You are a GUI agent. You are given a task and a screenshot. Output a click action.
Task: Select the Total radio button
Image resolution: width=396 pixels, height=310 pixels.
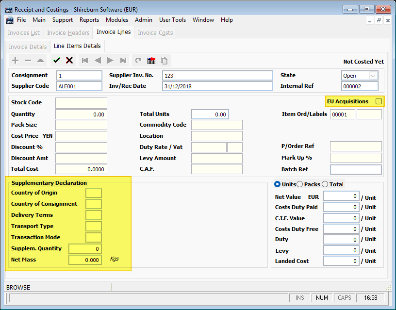[x=325, y=184]
